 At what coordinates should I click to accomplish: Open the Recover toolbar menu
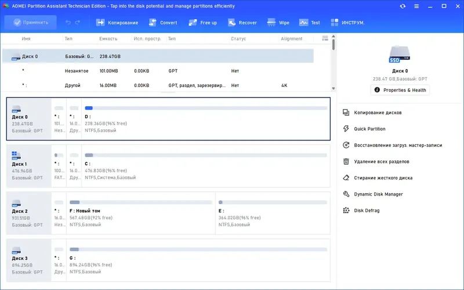242,23
